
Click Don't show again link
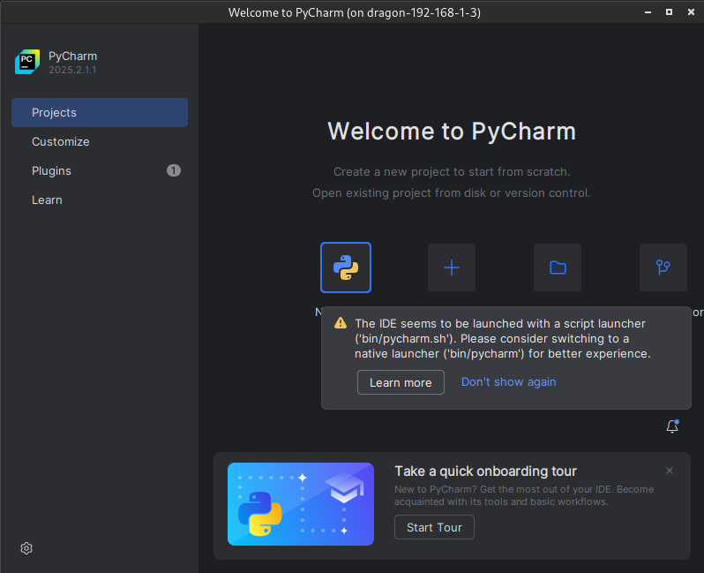508,382
